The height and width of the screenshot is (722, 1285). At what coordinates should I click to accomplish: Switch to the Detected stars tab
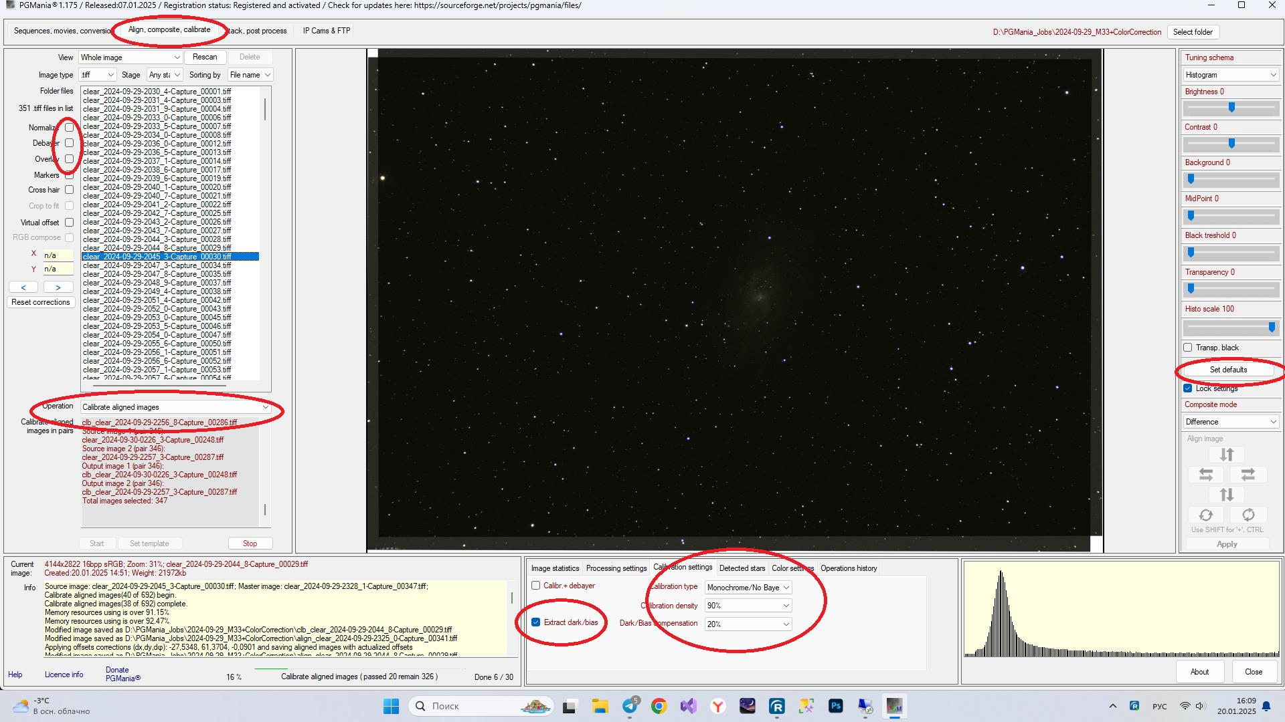click(x=742, y=568)
